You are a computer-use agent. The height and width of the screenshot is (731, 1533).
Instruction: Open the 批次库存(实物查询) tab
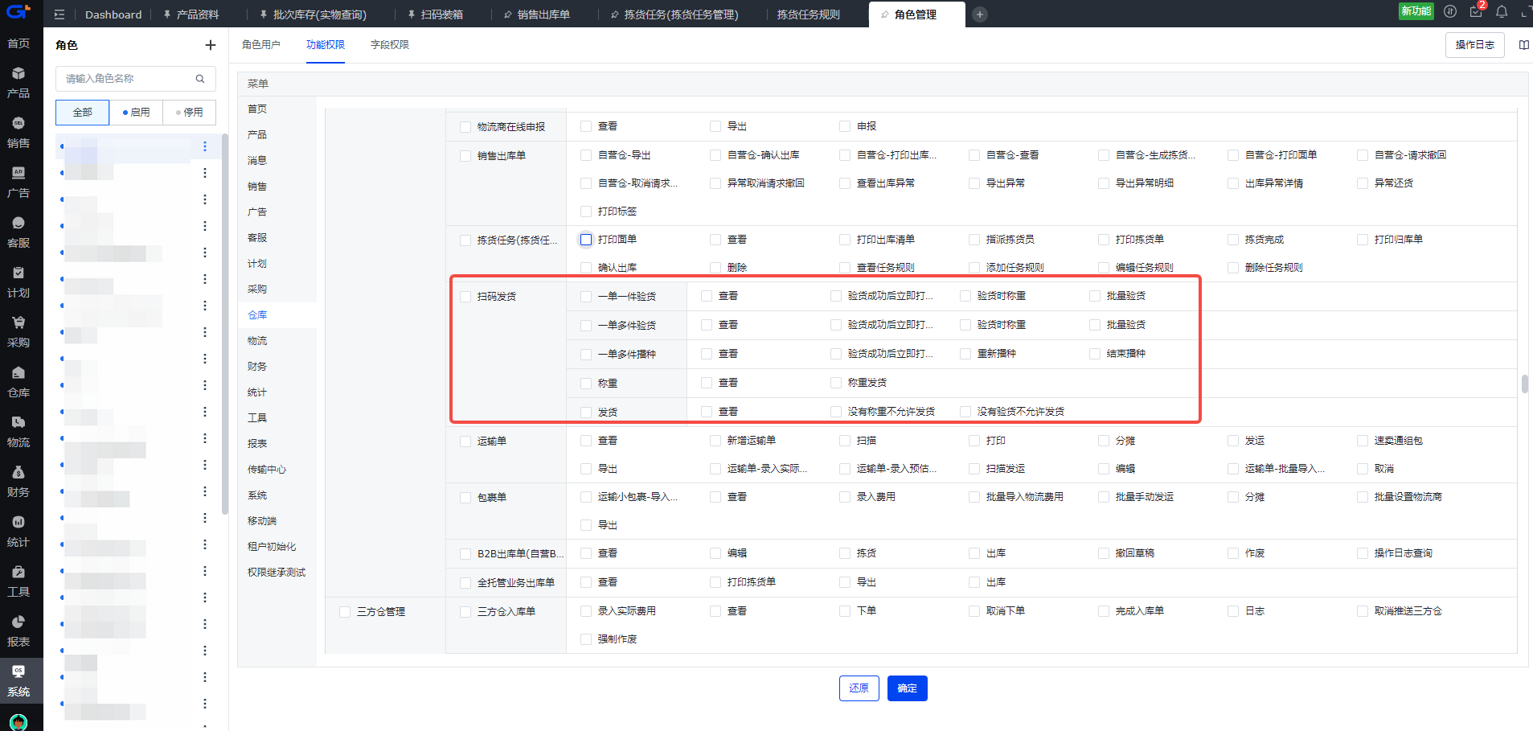[x=314, y=14]
